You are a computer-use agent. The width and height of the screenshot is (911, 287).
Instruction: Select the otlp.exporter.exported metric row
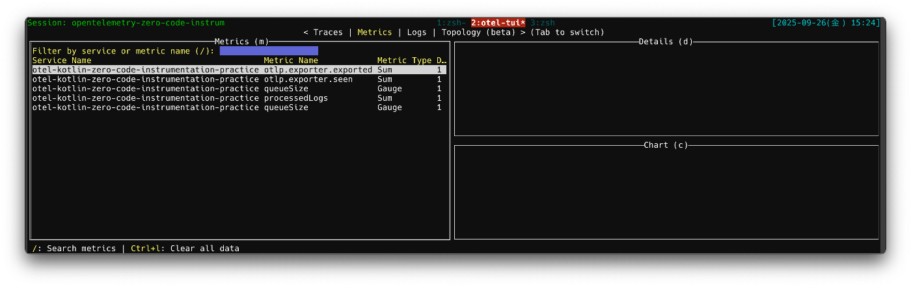[x=239, y=70]
